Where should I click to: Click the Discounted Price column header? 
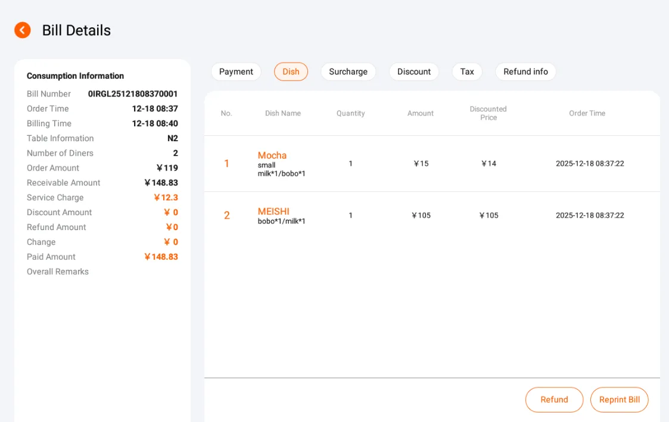coord(488,113)
